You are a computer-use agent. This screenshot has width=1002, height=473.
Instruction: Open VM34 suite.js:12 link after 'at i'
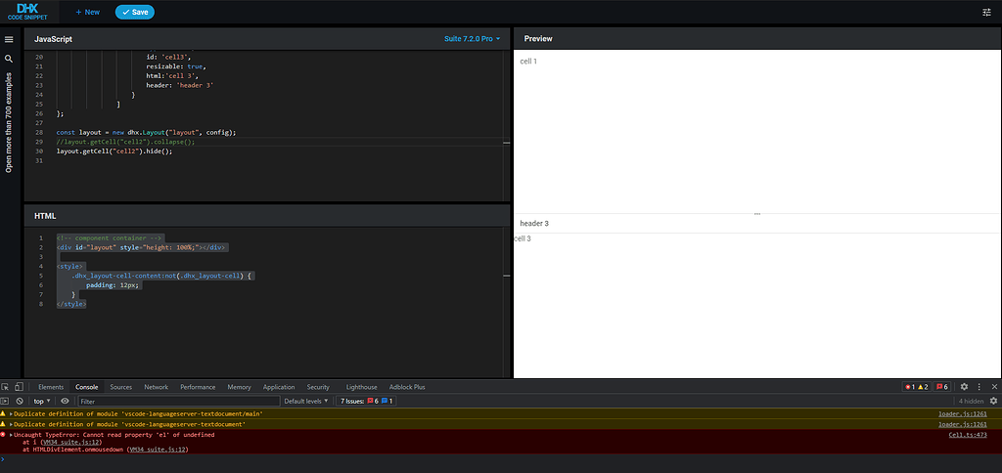(x=69, y=442)
